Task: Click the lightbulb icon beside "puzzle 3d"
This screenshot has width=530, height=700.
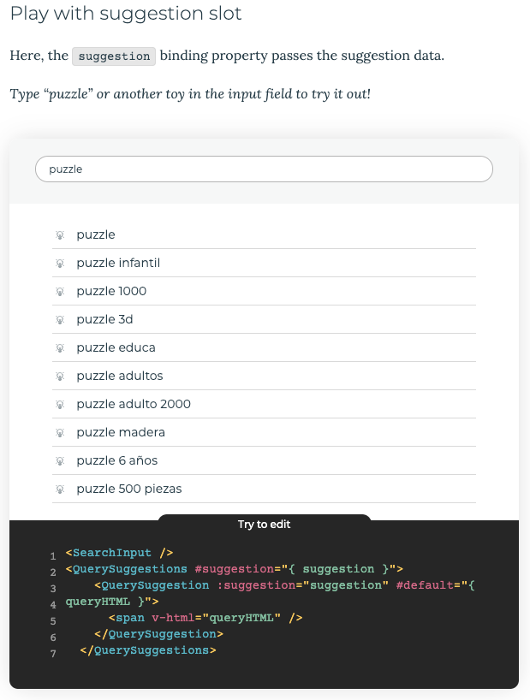Action: [x=60, y=320]
